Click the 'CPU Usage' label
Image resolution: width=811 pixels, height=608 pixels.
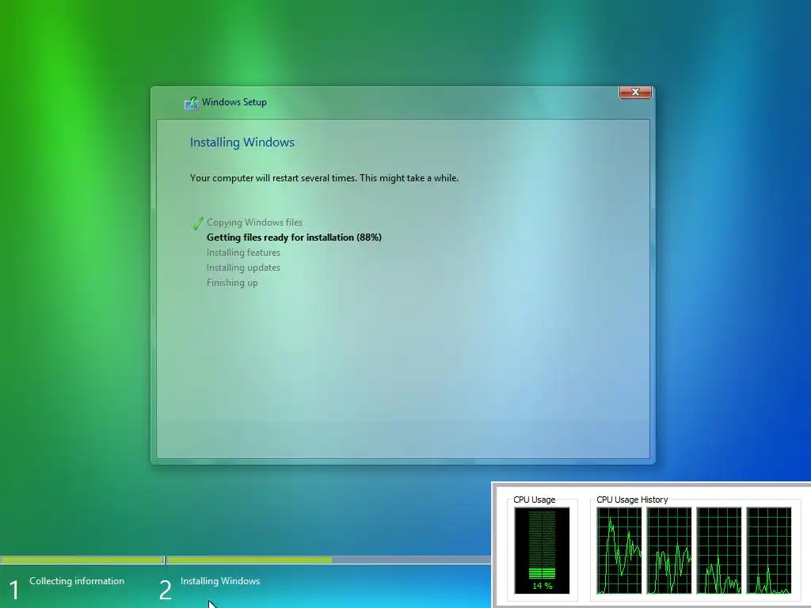(535, 500)
